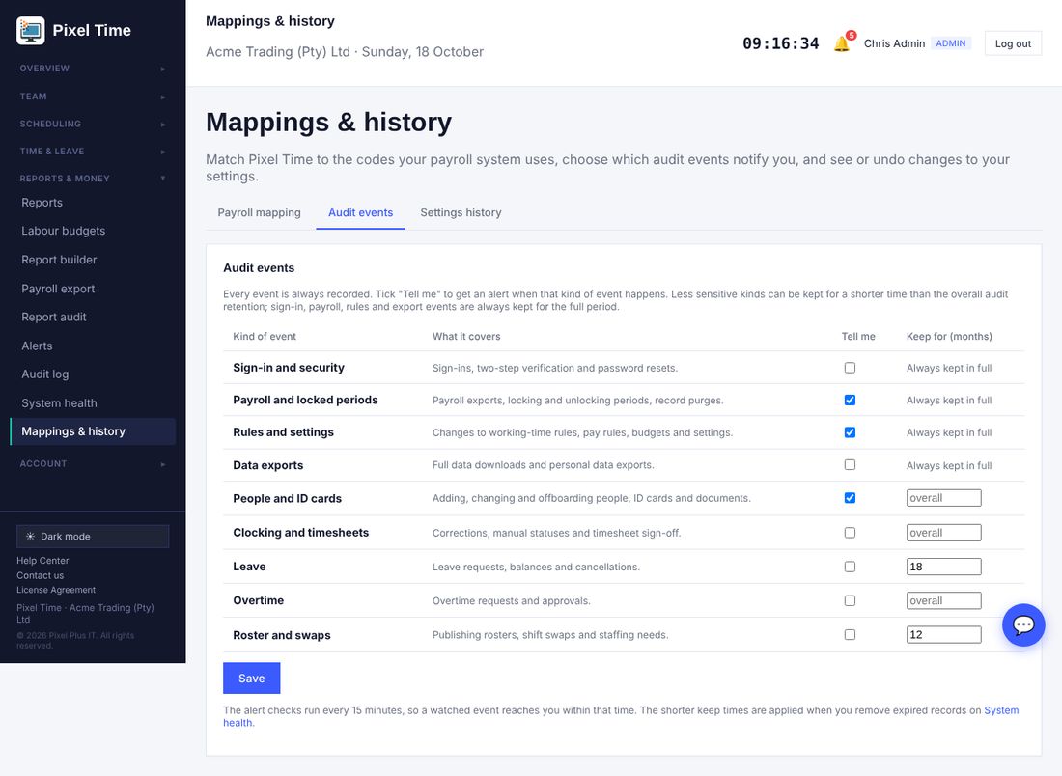1062x776 pixels.
Task: Expand the Account sidebar section
Action: pos(93,464)
